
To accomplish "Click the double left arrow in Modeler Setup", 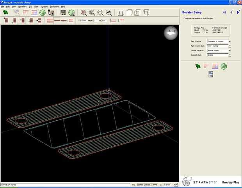I will [x=224, y=12].
